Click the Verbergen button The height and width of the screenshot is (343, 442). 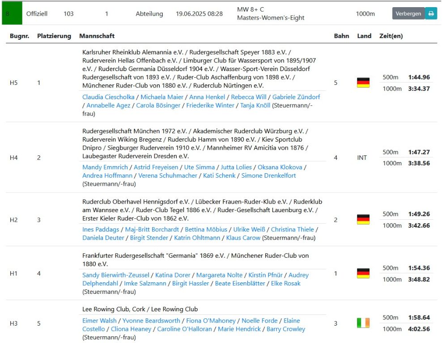[408, 13]
